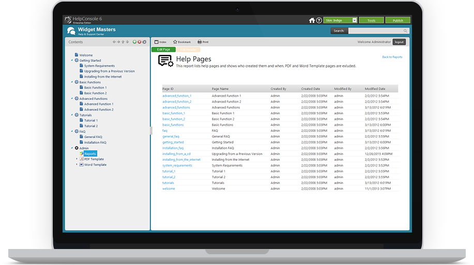Select Upgrading from a Previous Version topic

pos(110,71)
